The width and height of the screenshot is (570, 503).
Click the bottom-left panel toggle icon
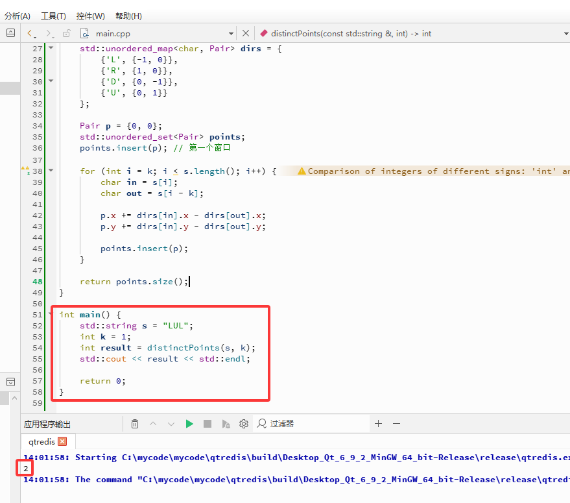(11, 382)
